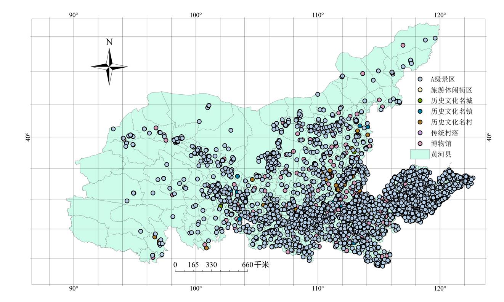This screenshot has width=504, height=302.
Task: Click the 传统村落 purple legend marker
Action: 420,133
